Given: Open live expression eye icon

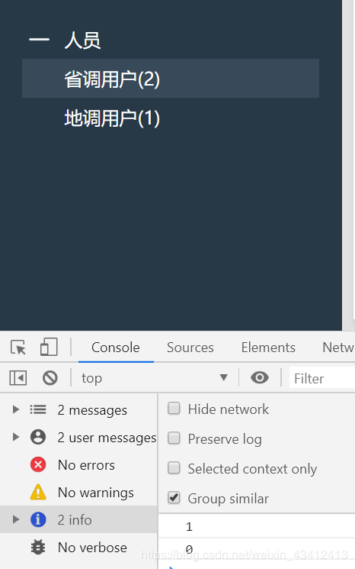Looking at the screenshot, I should click(x=260, y=378).
